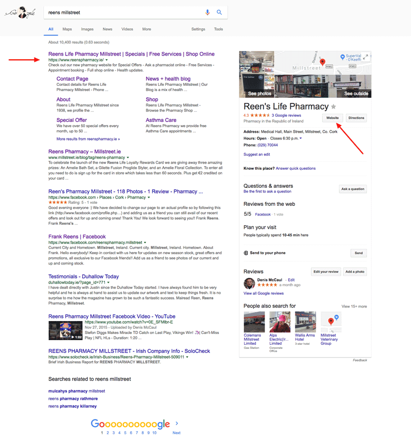Screen dimensions: 411x443
Task: Open dropdown beside facebook.com Places Cork Pharmacy
Action: [x=148, y=198]
